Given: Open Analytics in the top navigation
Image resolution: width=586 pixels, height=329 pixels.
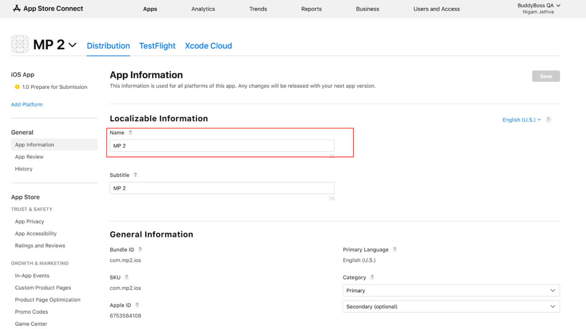Looking at the screenshot, I should (203, 9).
